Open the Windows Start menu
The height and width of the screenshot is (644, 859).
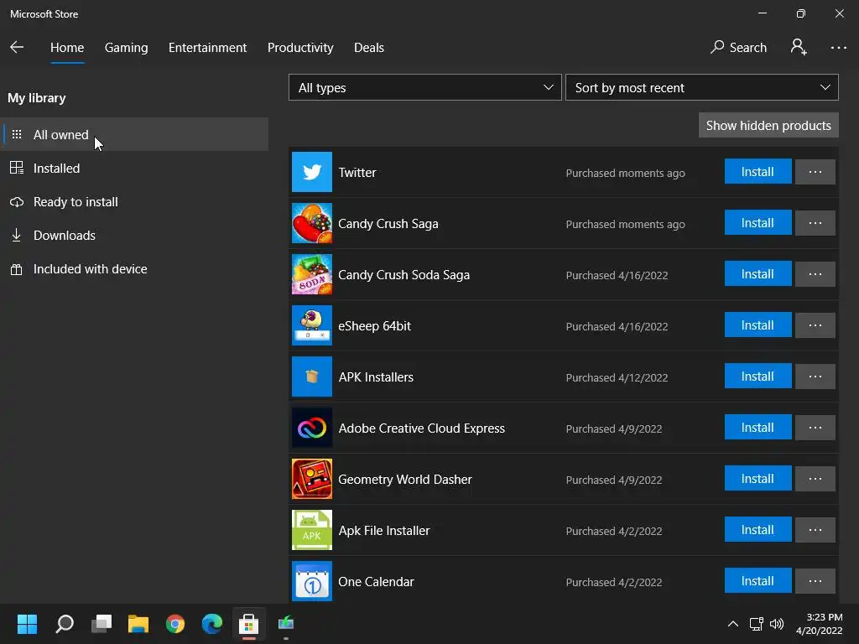pyautogui.click(x=27, y=623)
